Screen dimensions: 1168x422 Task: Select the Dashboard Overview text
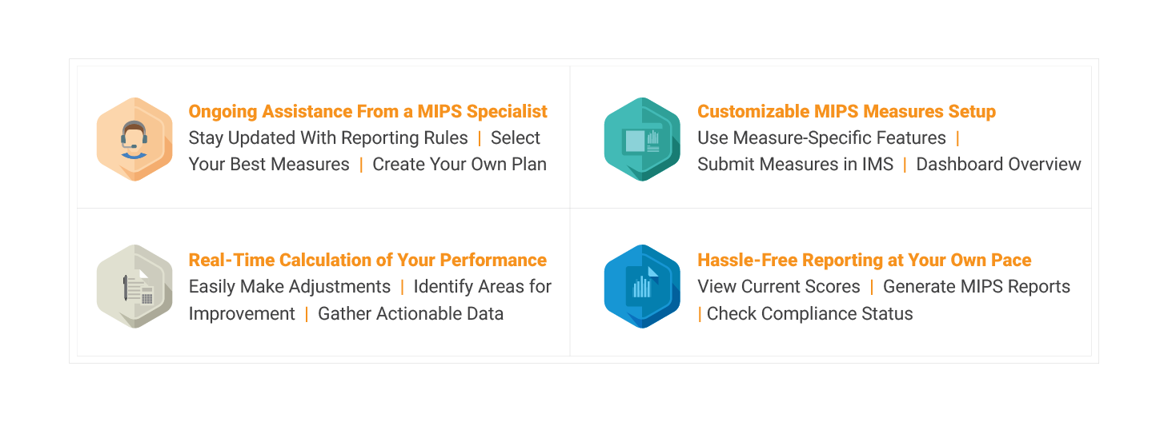[998, 164]
